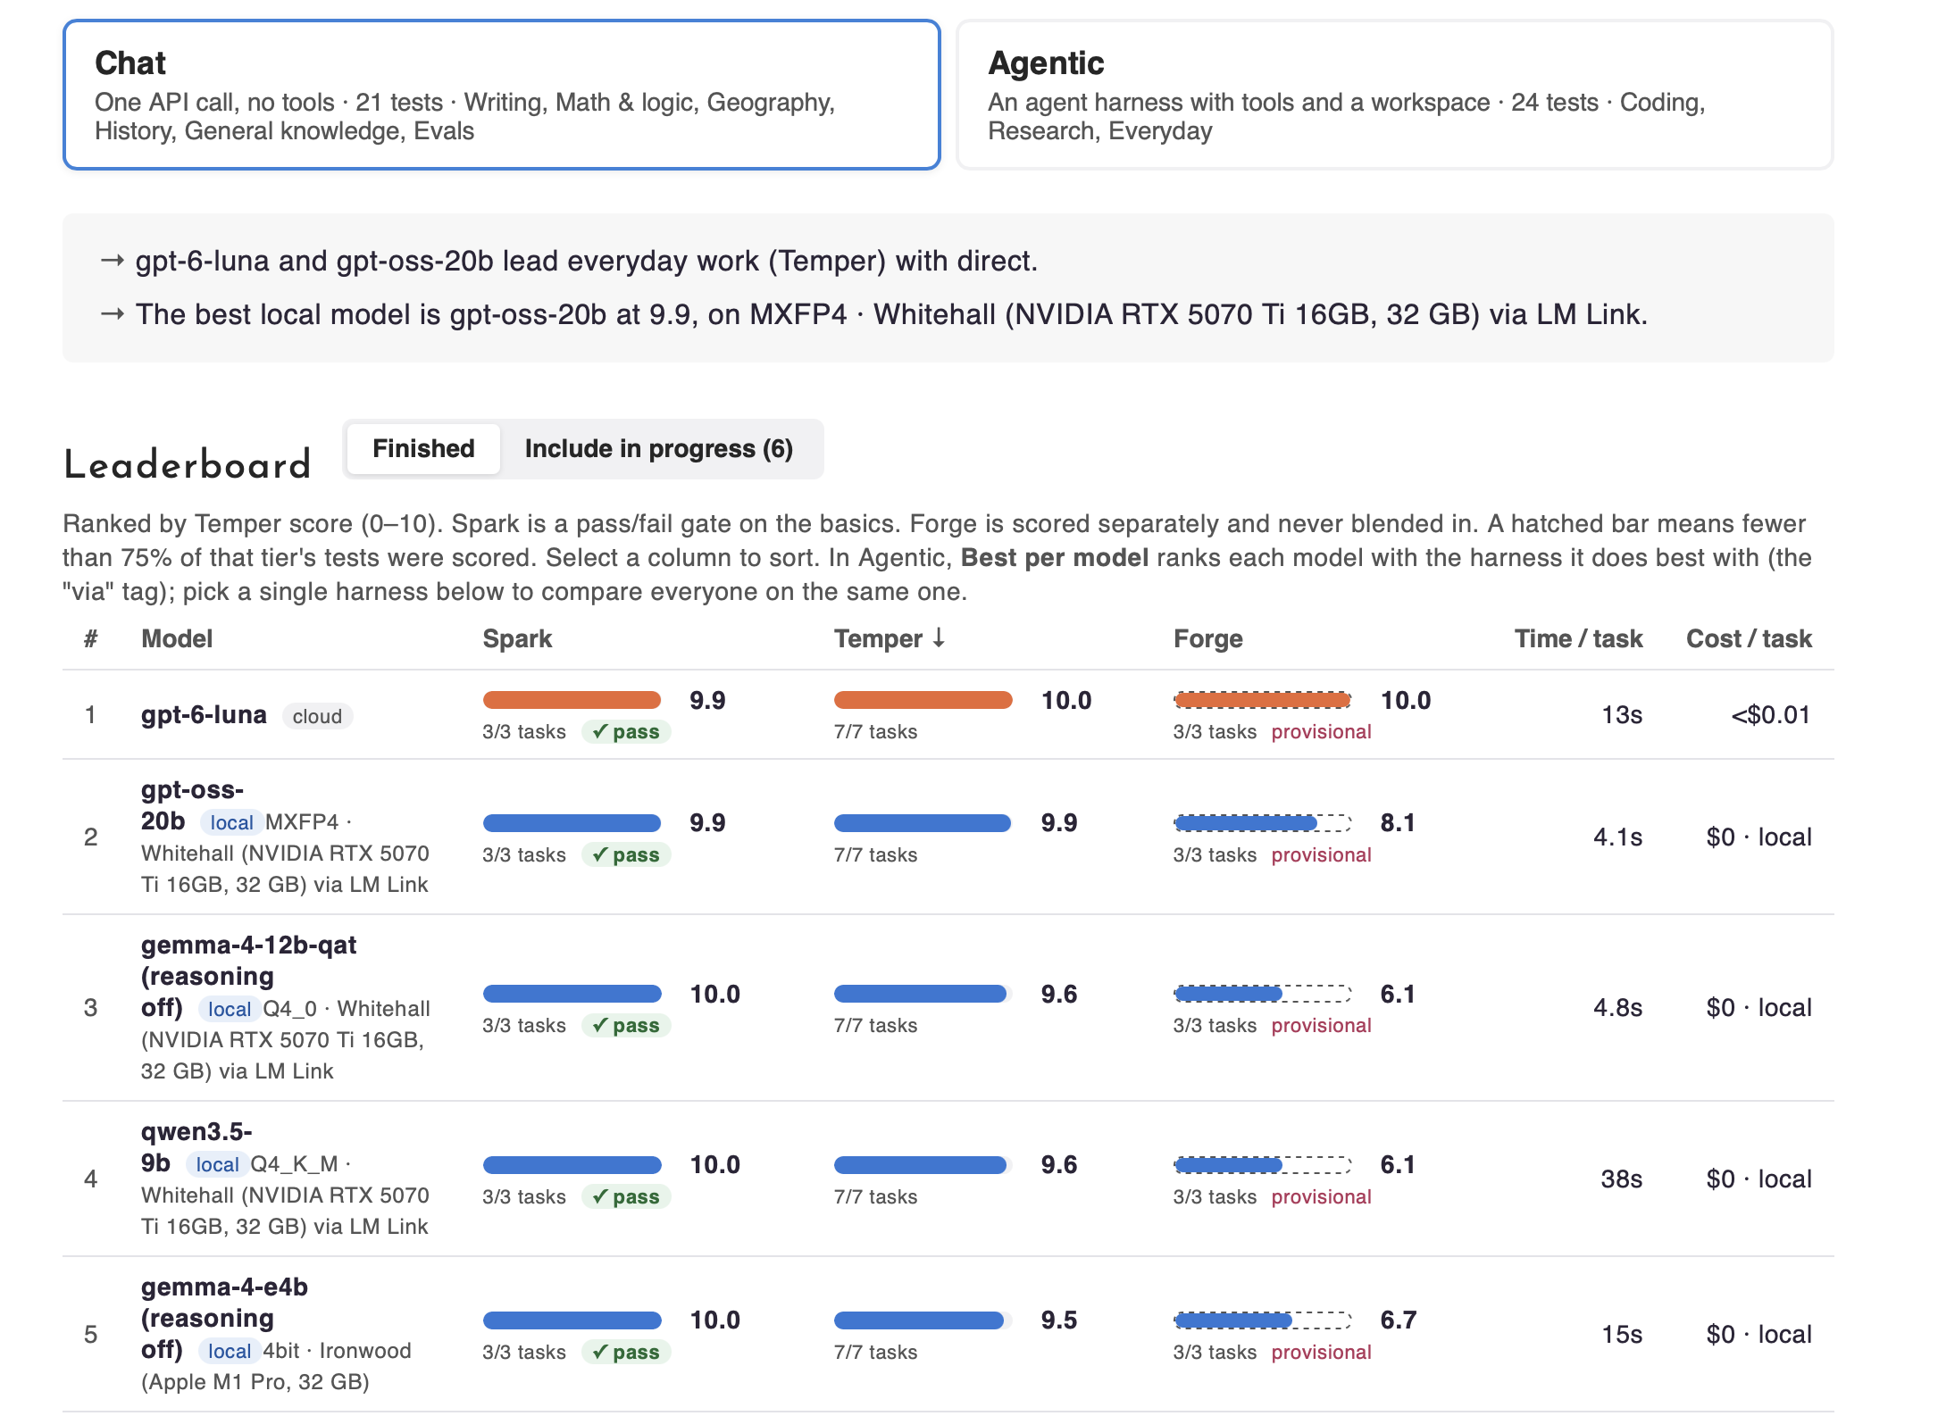Viewport: 1938px width, 1416px height.
Task: Select the Finished leaderboard toggle
Action: click(x=423, y=449)
